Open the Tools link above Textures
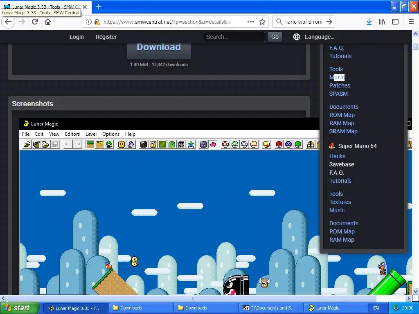Image resolution: width=419 pixels, height=314 pixels. point(336,194)
